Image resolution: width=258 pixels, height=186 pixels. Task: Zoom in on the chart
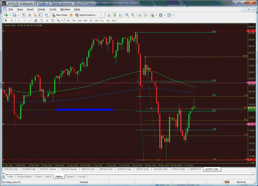(127, 15)
